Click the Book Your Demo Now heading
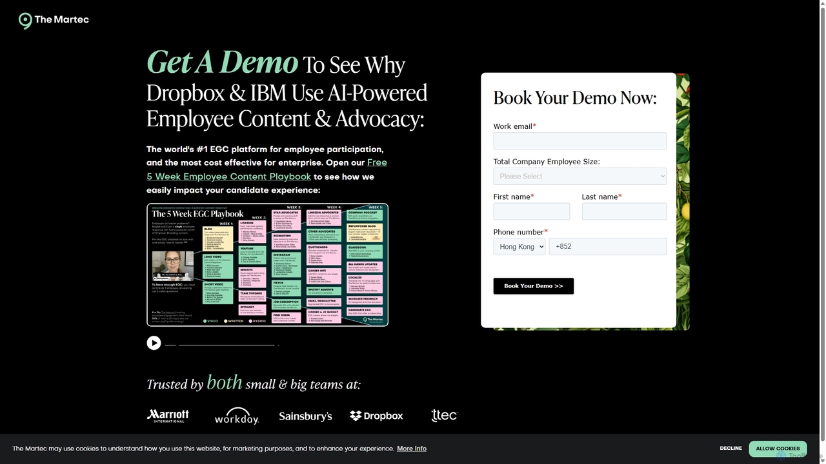The image size is (826, 464). click(x=575, y=97)
